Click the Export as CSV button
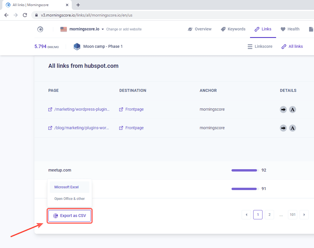Image resolution: width=314 pixels, height=248 pixels. click(x=70, y=216)
